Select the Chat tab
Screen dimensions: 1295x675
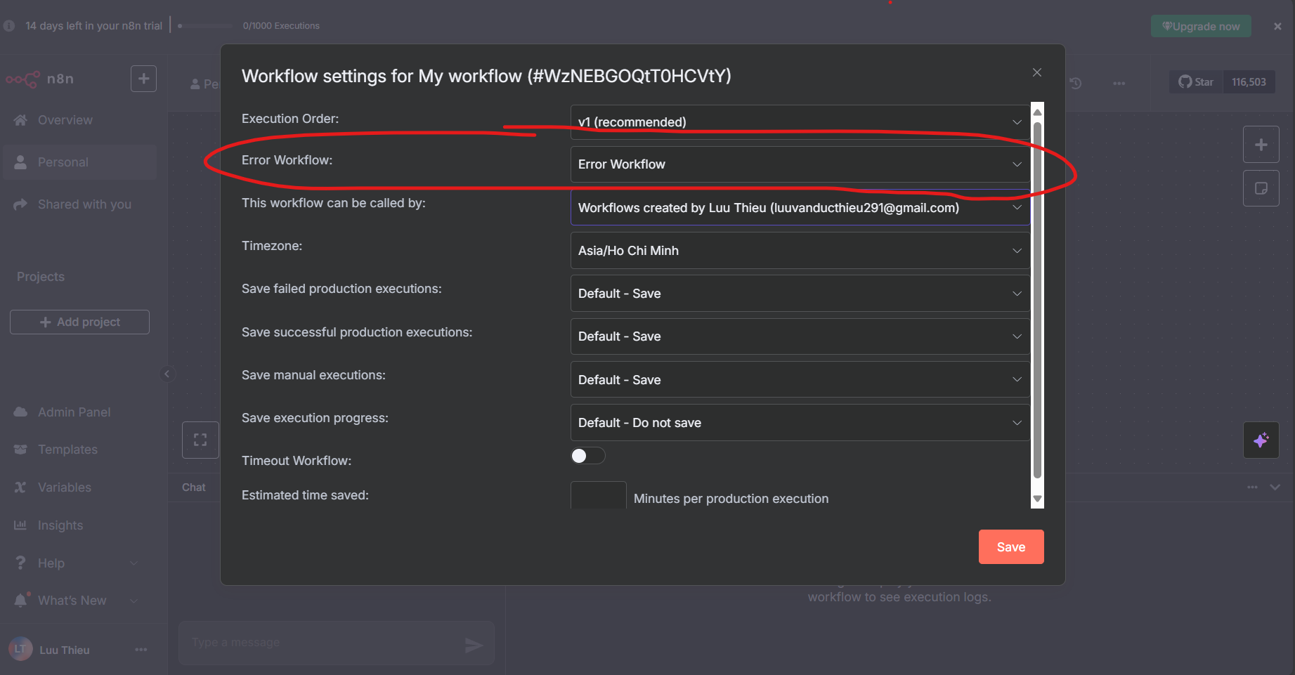click(194, 487)
